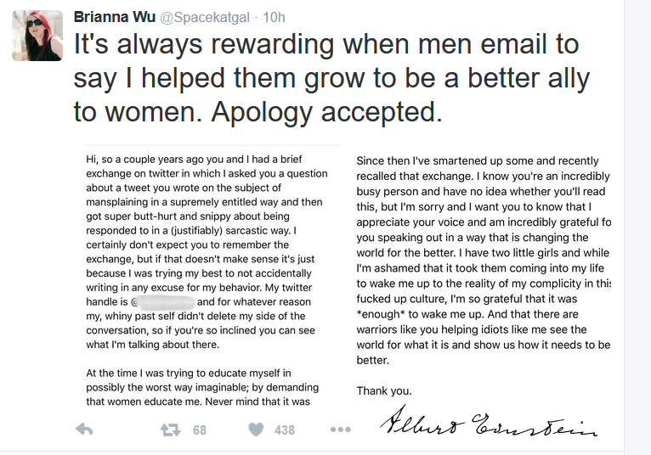Click the reply arrow icon
This screenshot has width=651, height=455.
click(84, 430)
